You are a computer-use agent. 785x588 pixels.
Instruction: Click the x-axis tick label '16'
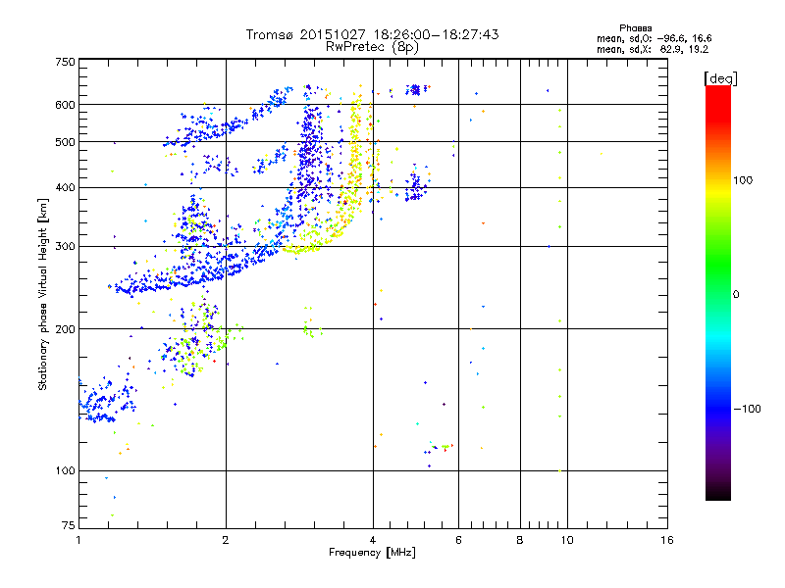coord(667,540)
